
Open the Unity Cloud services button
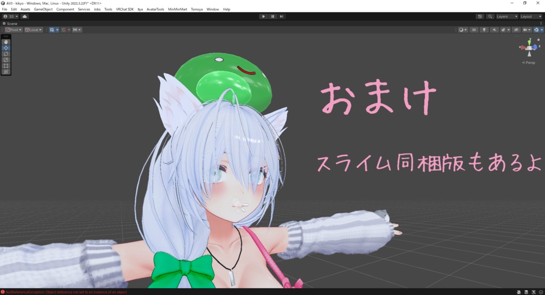click(x=24, y=16)
